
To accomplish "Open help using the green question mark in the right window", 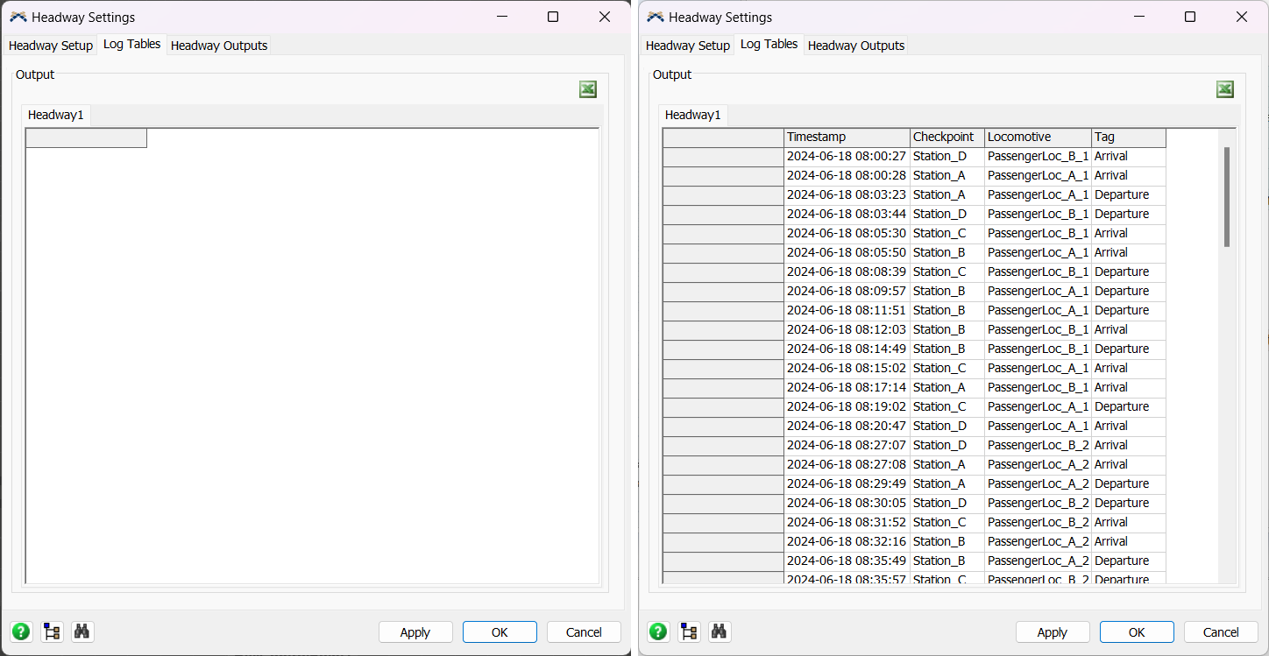I will (658, 631).
